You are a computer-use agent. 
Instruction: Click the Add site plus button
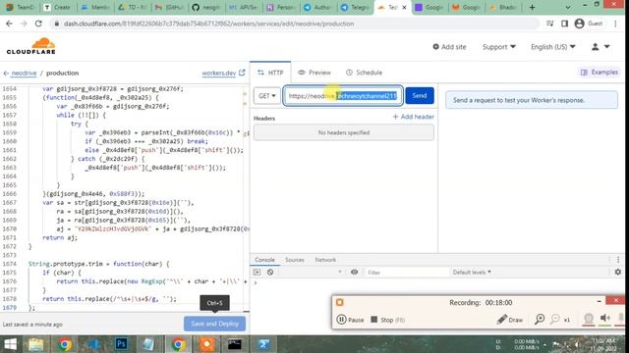click(x=449, y=47)
